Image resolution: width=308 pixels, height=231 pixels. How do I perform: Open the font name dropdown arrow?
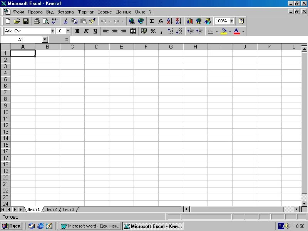point(52,31)
